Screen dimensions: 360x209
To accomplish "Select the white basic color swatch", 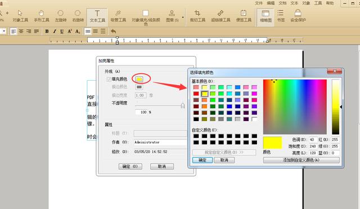I will [254, 119].
